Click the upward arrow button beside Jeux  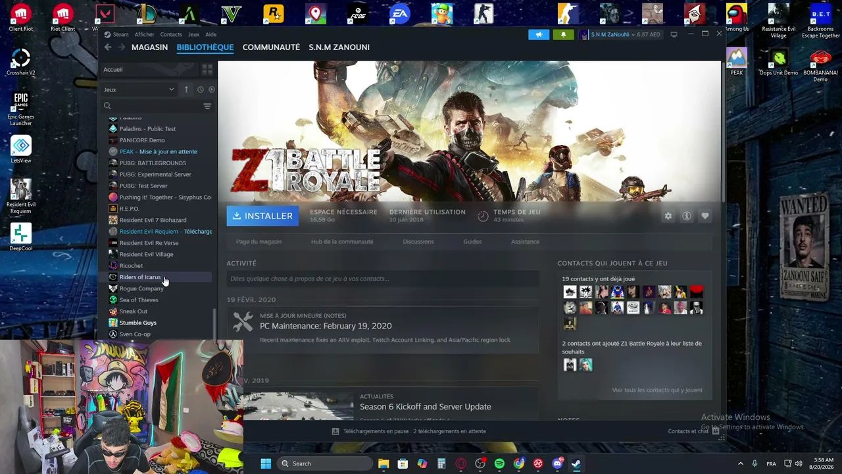coord(186,90)
